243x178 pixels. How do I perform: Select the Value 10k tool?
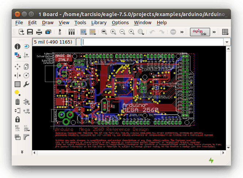click(x=27, y=128)
